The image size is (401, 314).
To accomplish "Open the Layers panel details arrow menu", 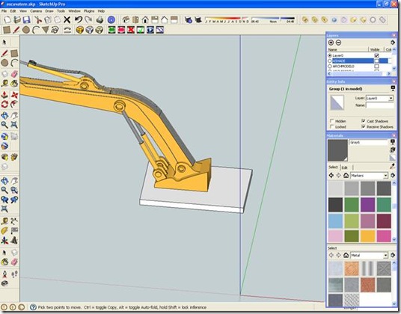I will pyautogui.click(x=393, y=43).
